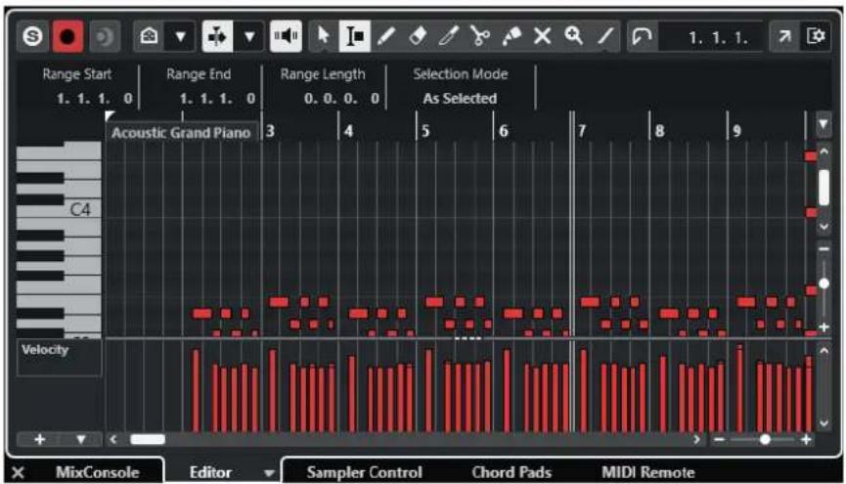Add controller lane with plus button

[x=39, y=440]
